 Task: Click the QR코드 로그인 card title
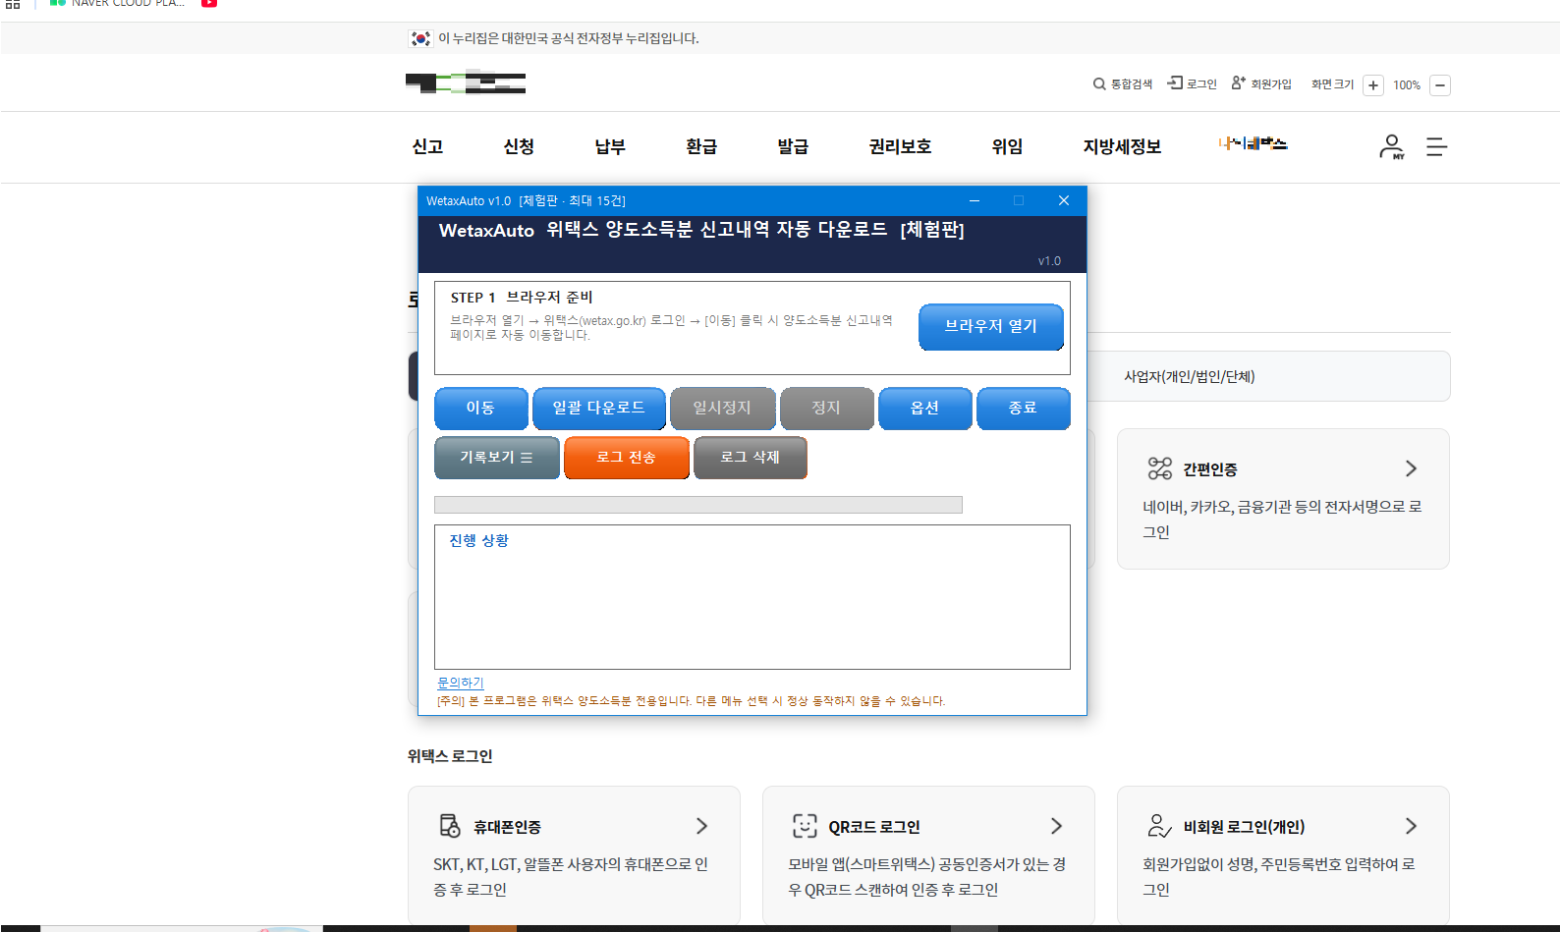874,827
